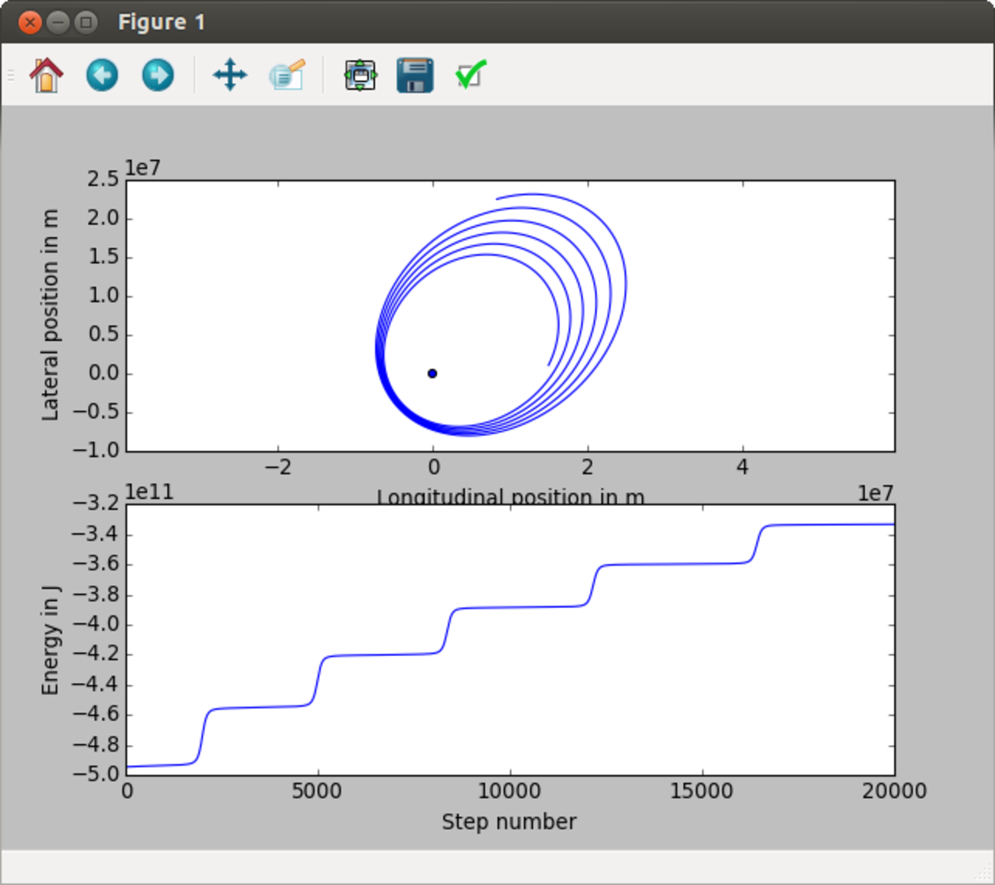Click the 'Lateral position in m' axis label
995x885 pixels.
pos(50,315)
